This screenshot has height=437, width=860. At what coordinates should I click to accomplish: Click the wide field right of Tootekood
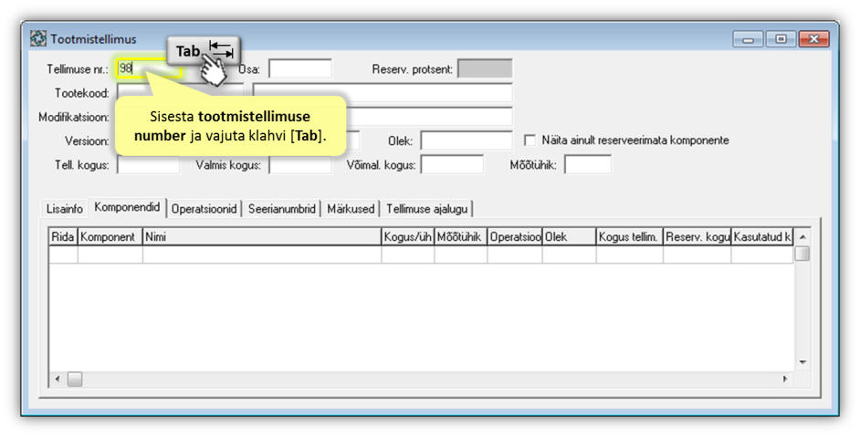point(383,93)
